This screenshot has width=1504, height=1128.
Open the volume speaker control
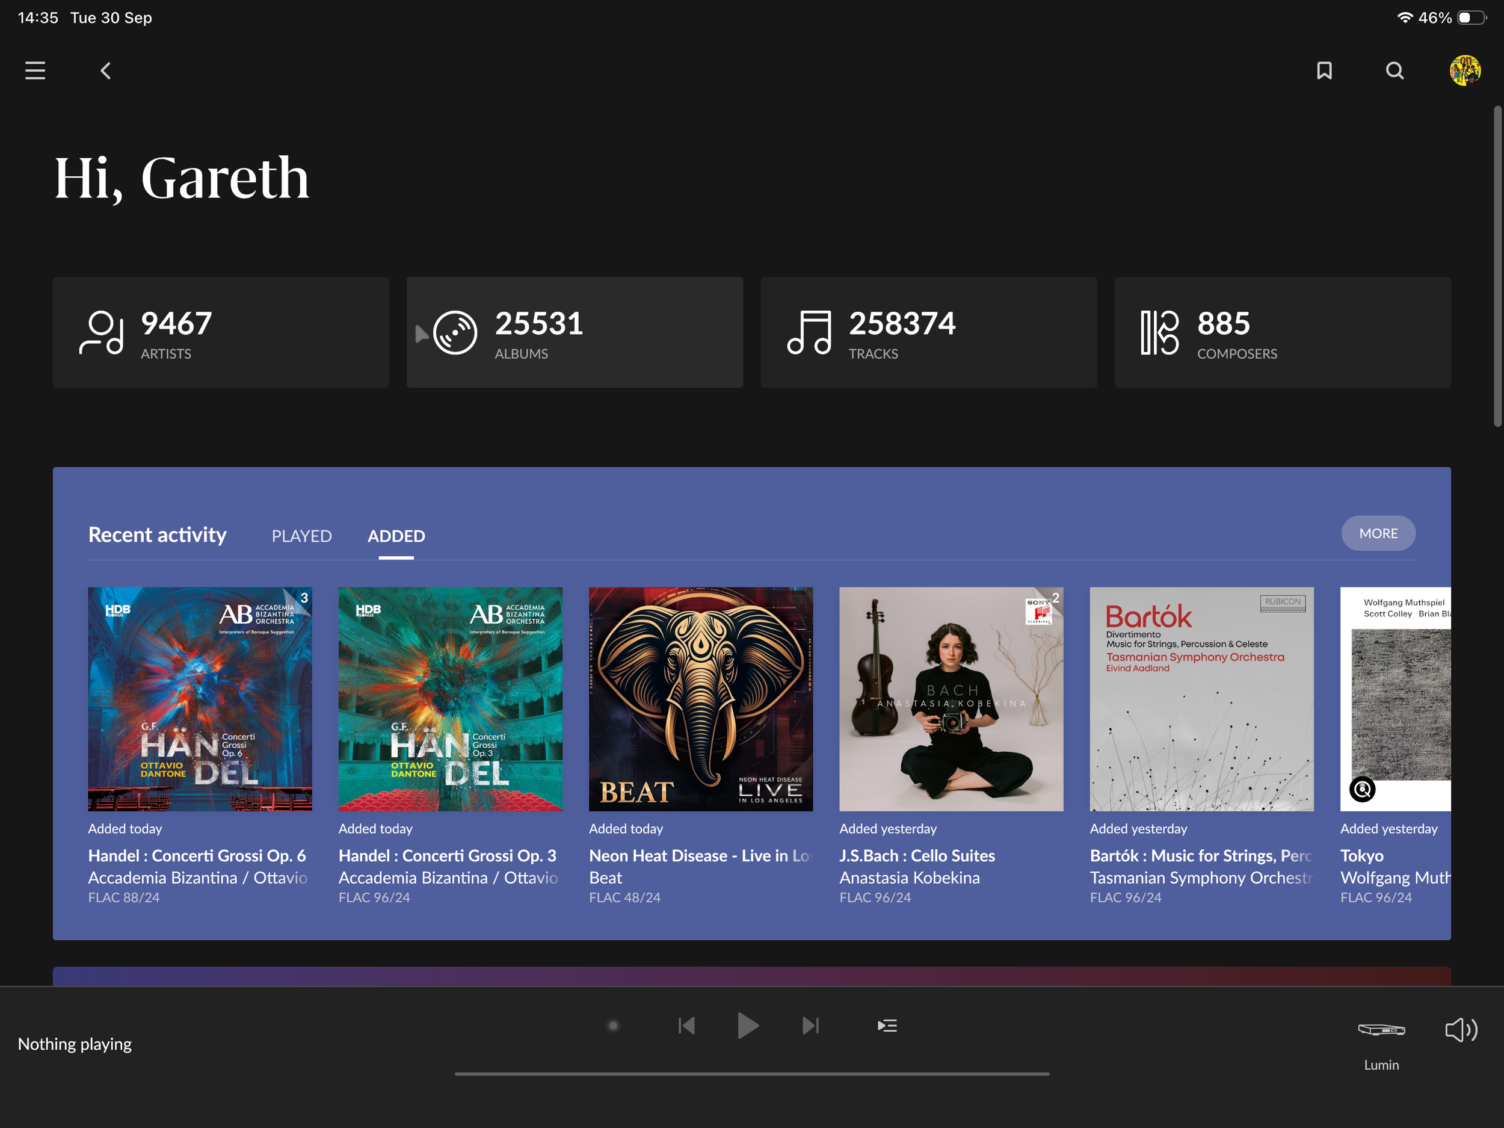(1461, 1029)
